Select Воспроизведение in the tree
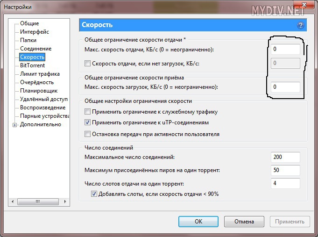 click(x=43, y=108)
